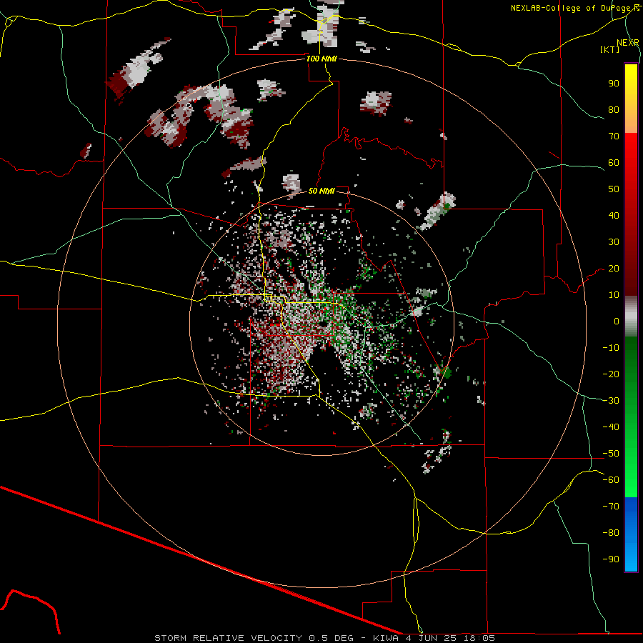The image size is (643, 643).
Task: Click the '90' value on velocity scale
Action: (614, 84)
